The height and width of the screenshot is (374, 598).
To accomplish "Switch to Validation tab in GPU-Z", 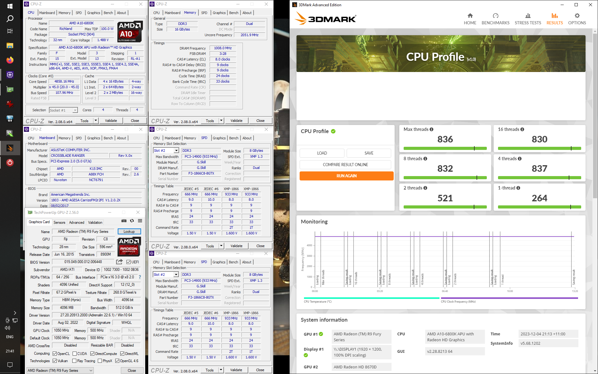I will click(x=95, y=223).
